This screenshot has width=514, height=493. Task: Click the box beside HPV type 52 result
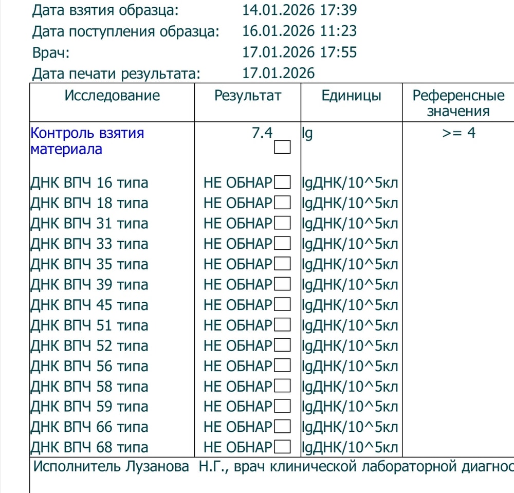tap(282, 345)
